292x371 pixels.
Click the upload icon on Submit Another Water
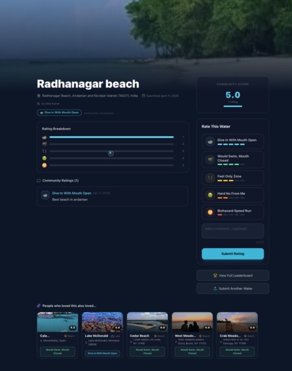point(215,288)
